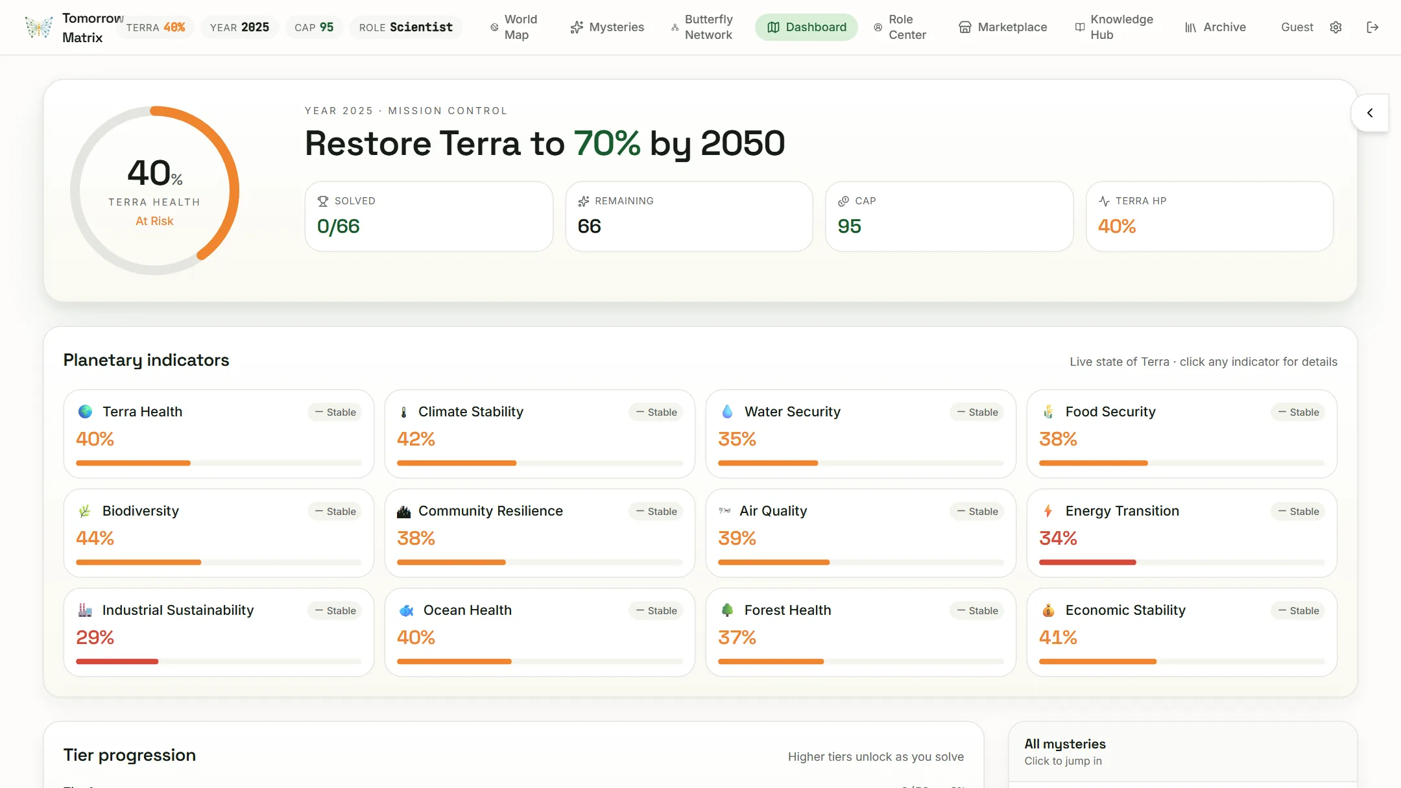1401x788 pixels.
Task: Click the Energy Transition lightning icon
Action: click(1048, 511)
